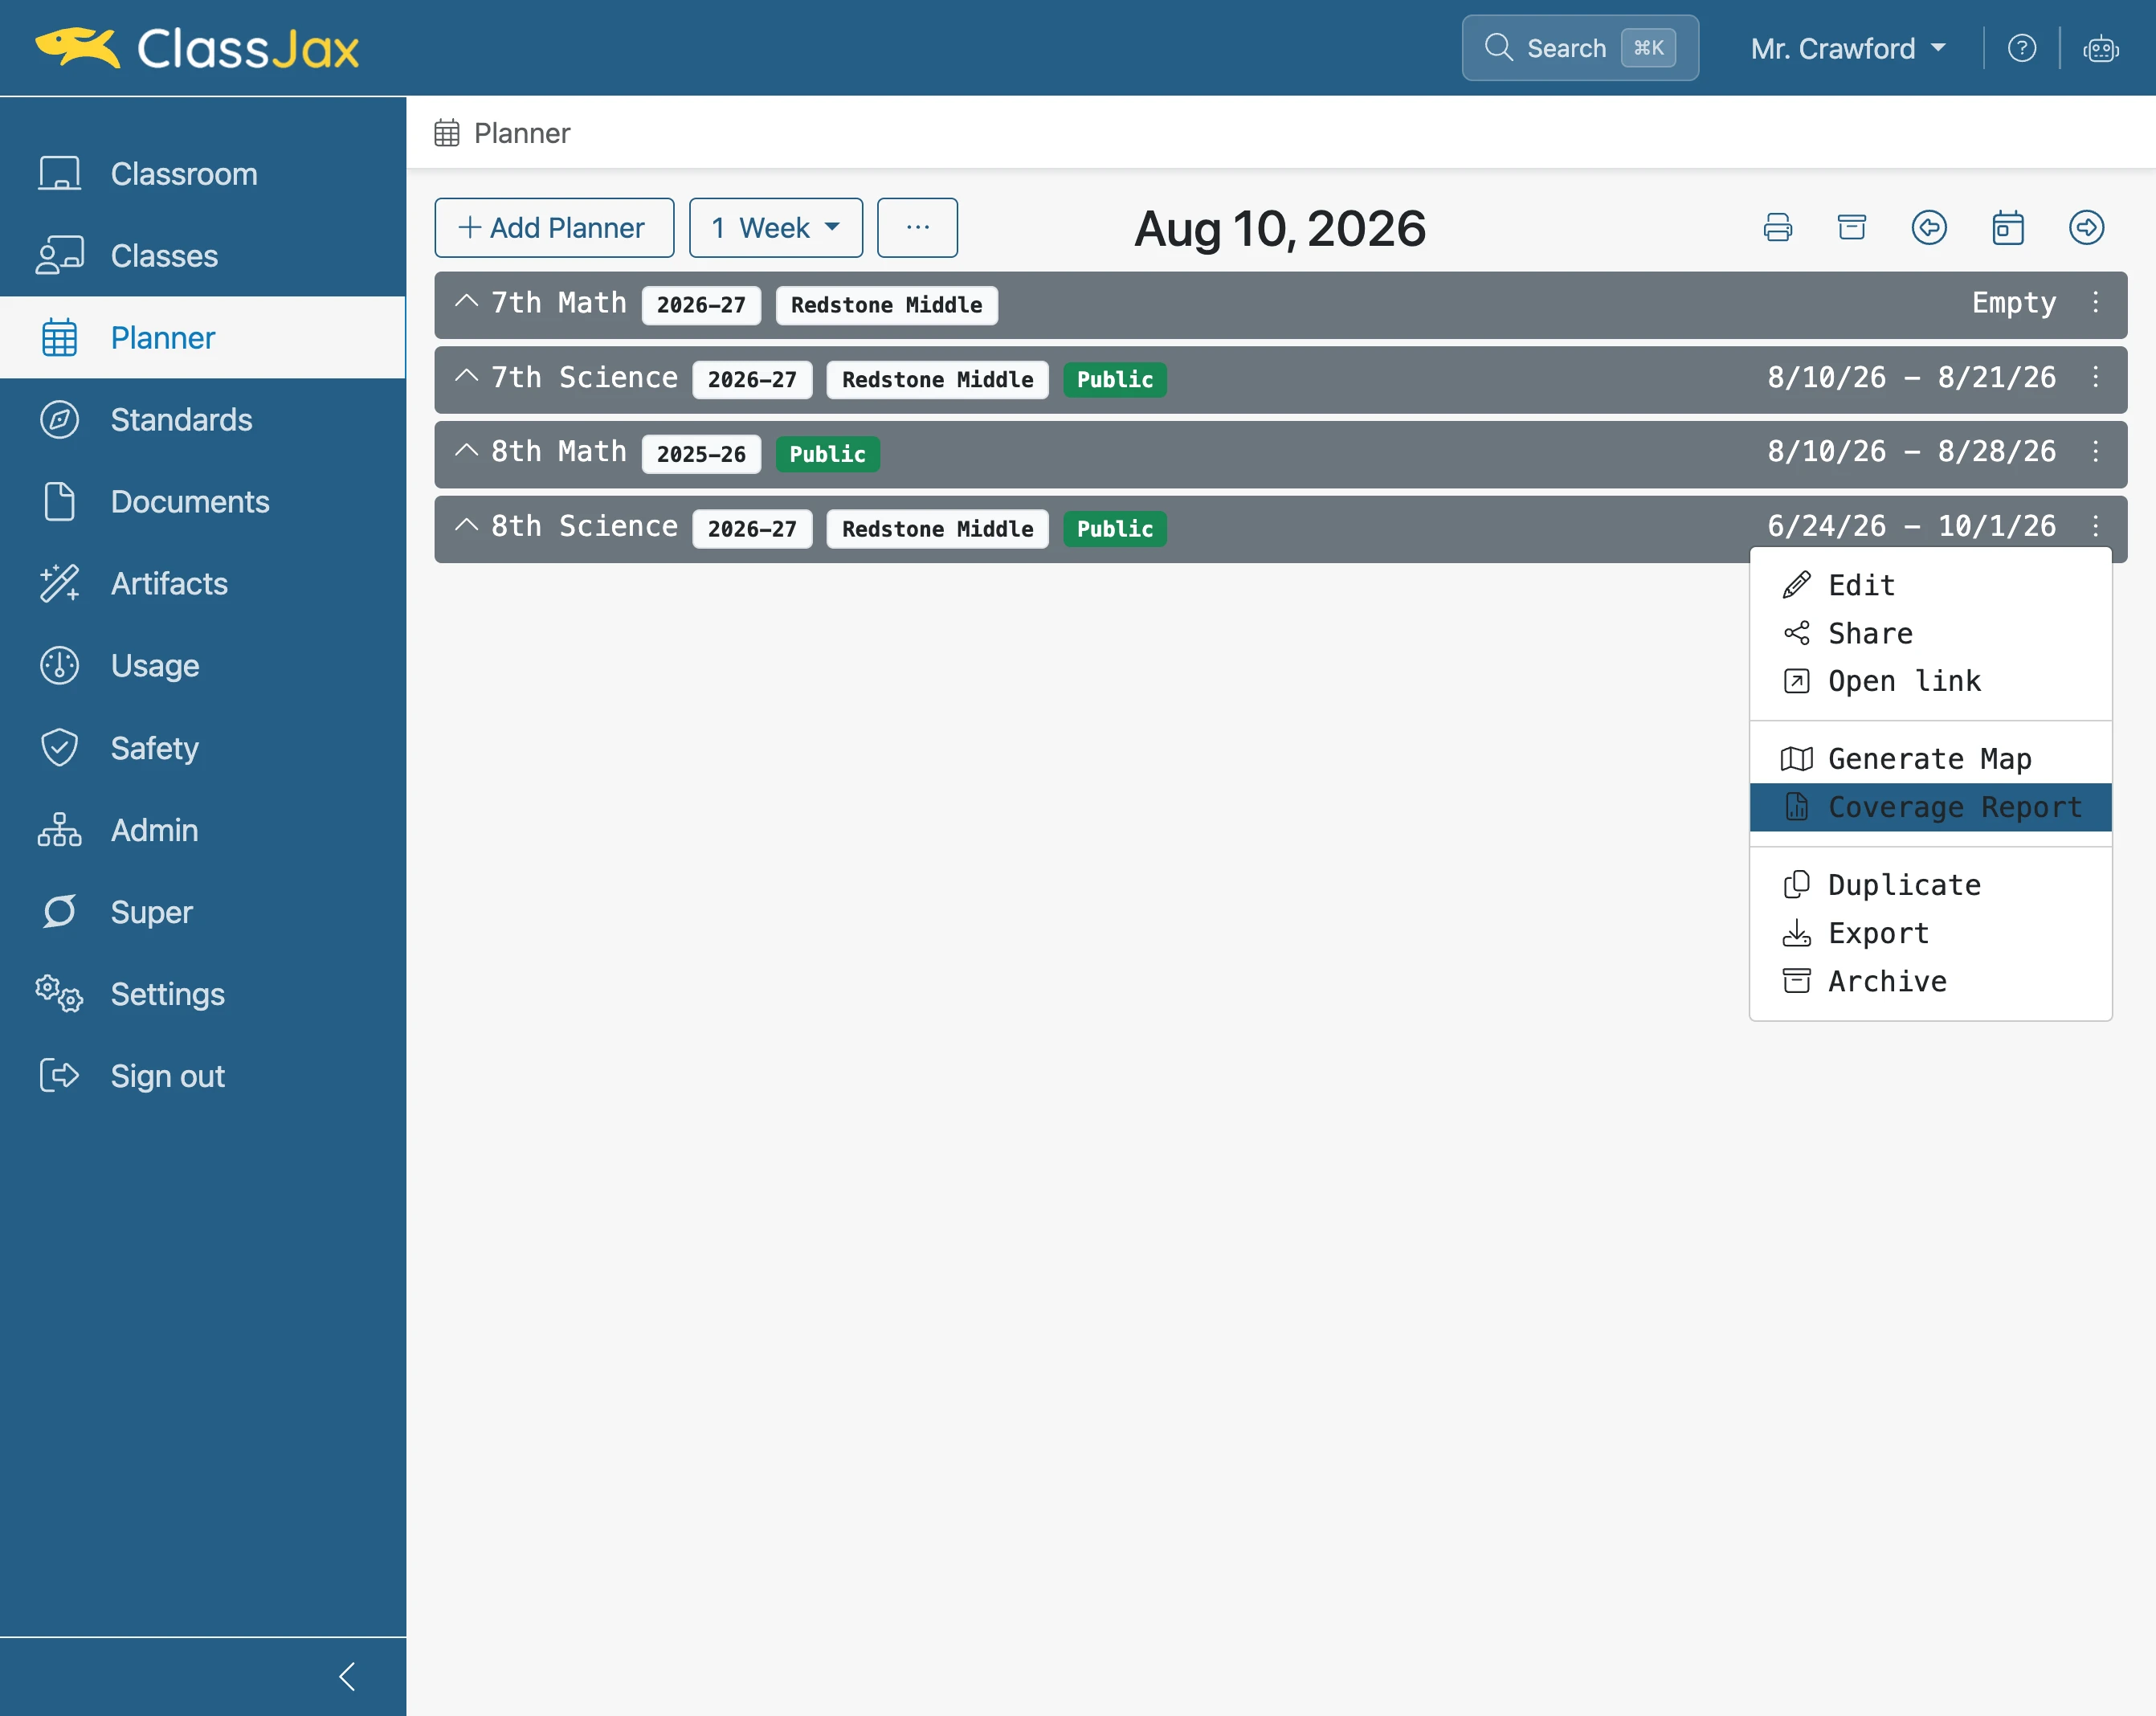
Task: Collapse the 8th Math planner
Action: (466, 451)
